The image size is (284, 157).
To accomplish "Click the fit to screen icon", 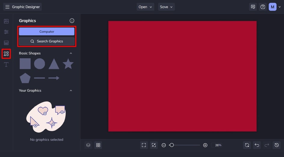I will pos(144,145).
